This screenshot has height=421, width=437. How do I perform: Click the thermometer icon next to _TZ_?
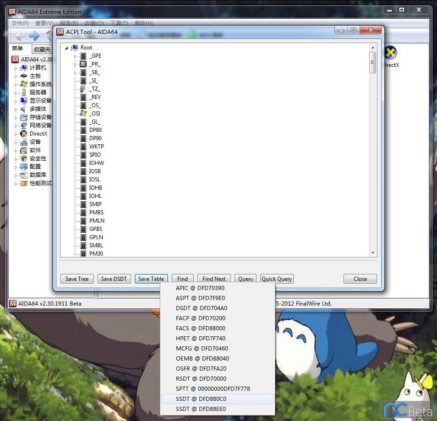[83, 89]
